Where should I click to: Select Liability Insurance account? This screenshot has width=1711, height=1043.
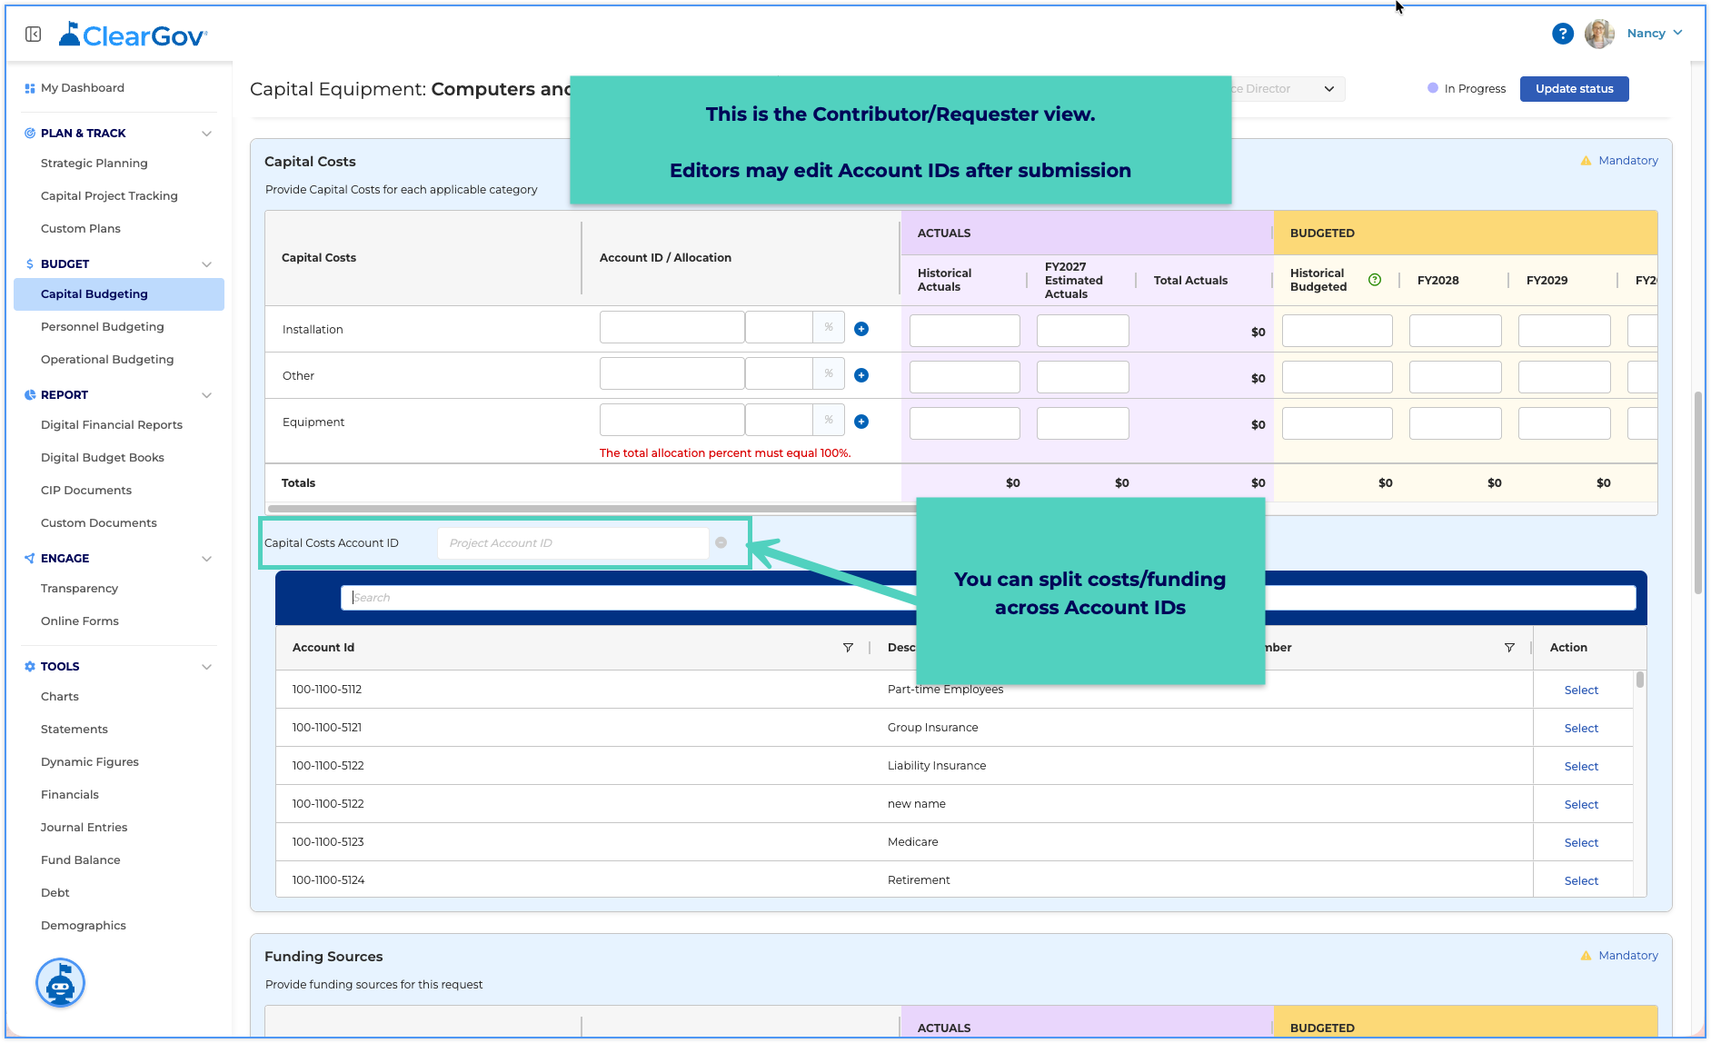[x=1581, y=767]
